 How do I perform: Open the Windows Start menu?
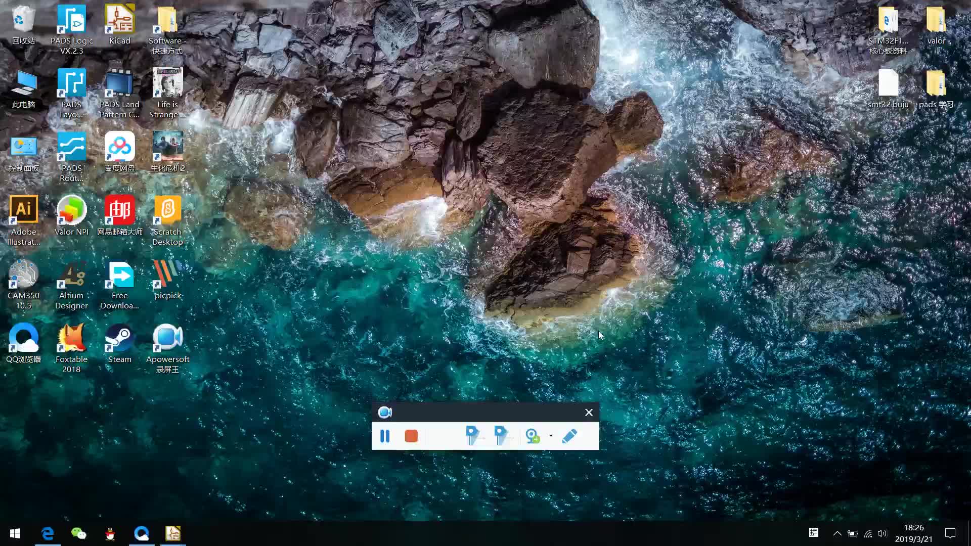15,533
